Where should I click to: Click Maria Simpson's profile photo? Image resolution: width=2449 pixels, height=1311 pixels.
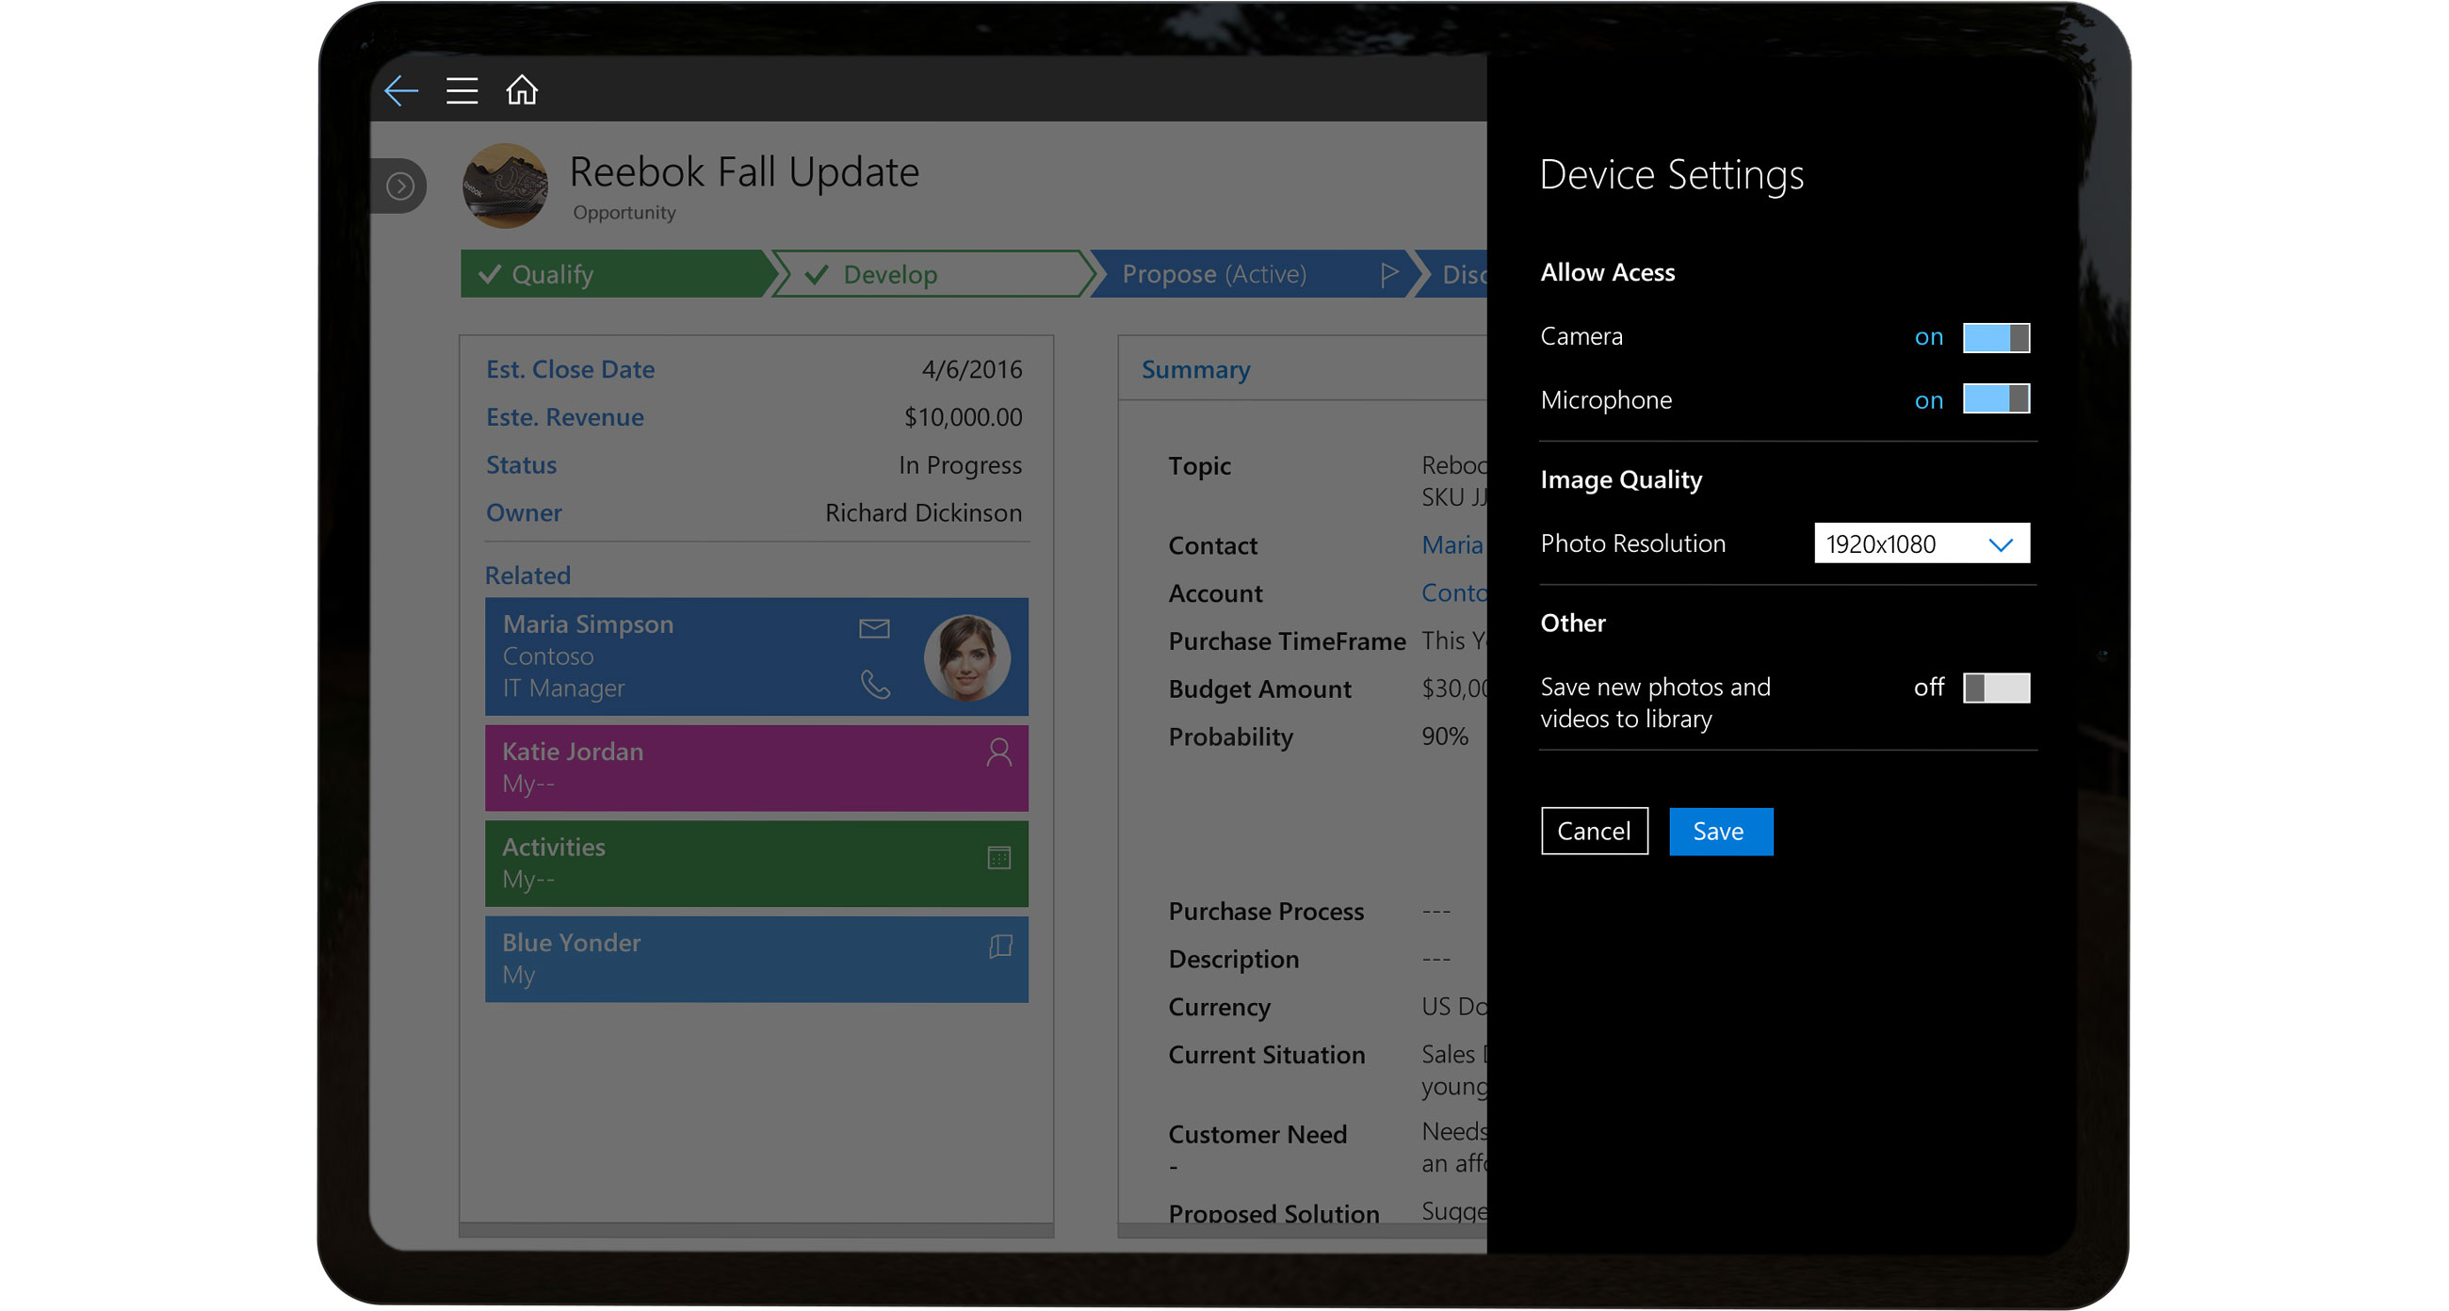click(965, 657)
